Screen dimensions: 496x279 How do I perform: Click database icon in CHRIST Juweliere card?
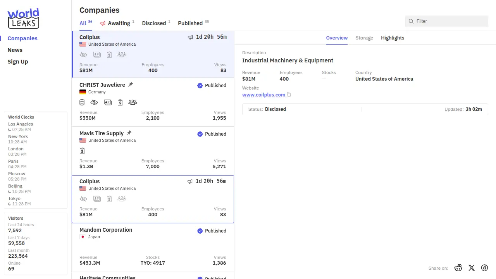82,102
